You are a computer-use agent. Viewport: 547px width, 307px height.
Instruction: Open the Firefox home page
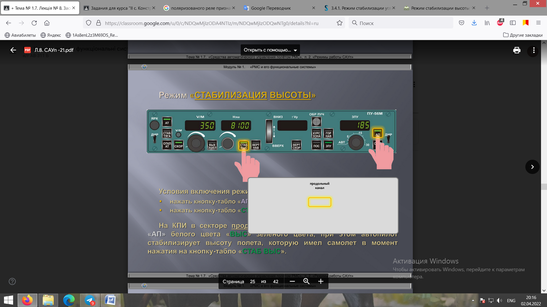click(x=47, y=23)
